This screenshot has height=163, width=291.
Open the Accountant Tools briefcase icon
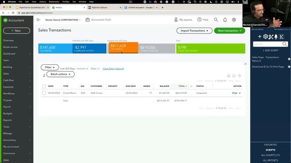tap(87, 20)
